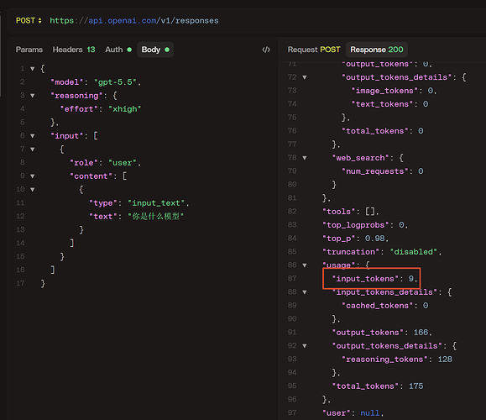
Task: Switch to the Params tab
Action: click(x=29, y=50)
